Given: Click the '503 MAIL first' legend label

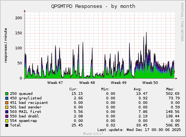Looking at the screenshot, I should tap(26, 112).
